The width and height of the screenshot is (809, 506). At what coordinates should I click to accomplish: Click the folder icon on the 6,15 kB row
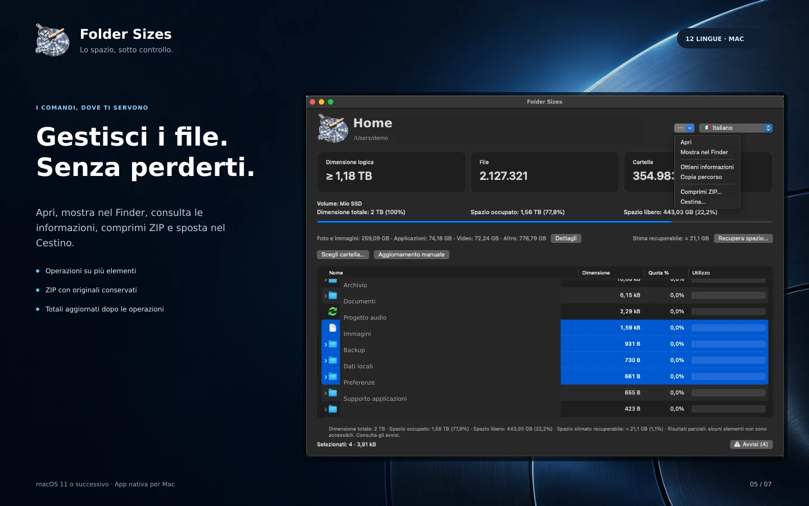point(333,295)
